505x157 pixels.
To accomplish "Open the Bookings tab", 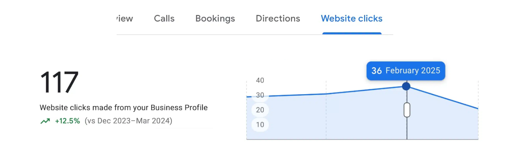I will point(215,18).
